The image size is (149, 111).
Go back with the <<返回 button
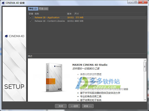click(x=74, y=106)
